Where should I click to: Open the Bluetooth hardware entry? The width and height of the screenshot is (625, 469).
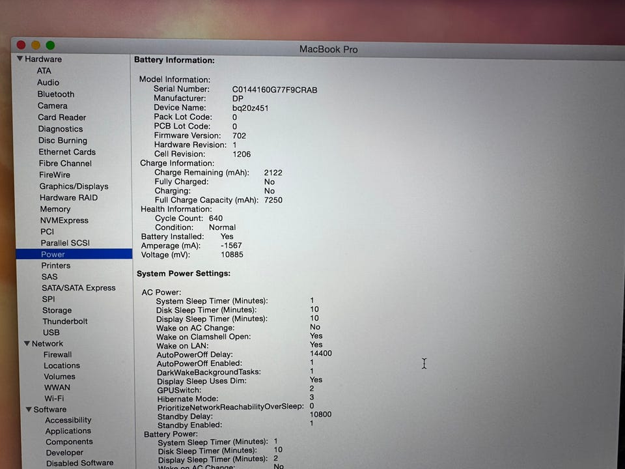(56, 94)
